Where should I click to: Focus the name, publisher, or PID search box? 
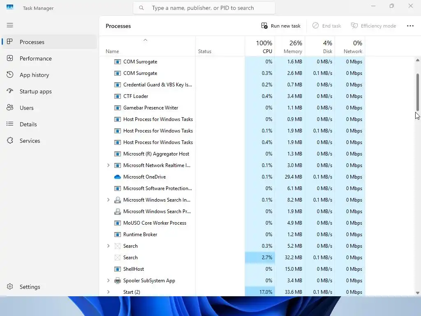[x=204, y=8]
